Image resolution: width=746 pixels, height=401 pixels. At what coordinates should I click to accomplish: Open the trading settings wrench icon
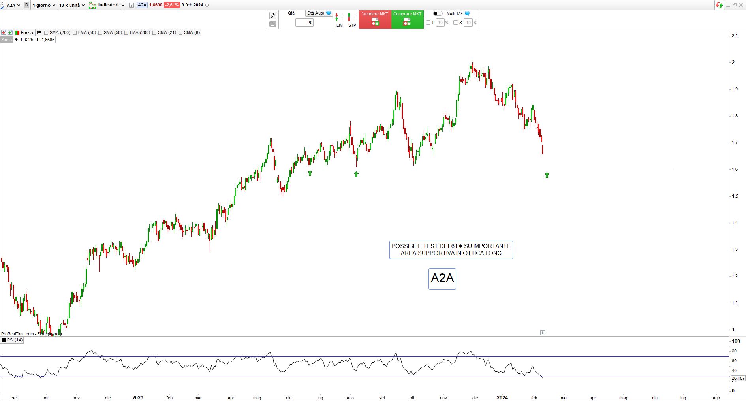[x=272, y=15]
